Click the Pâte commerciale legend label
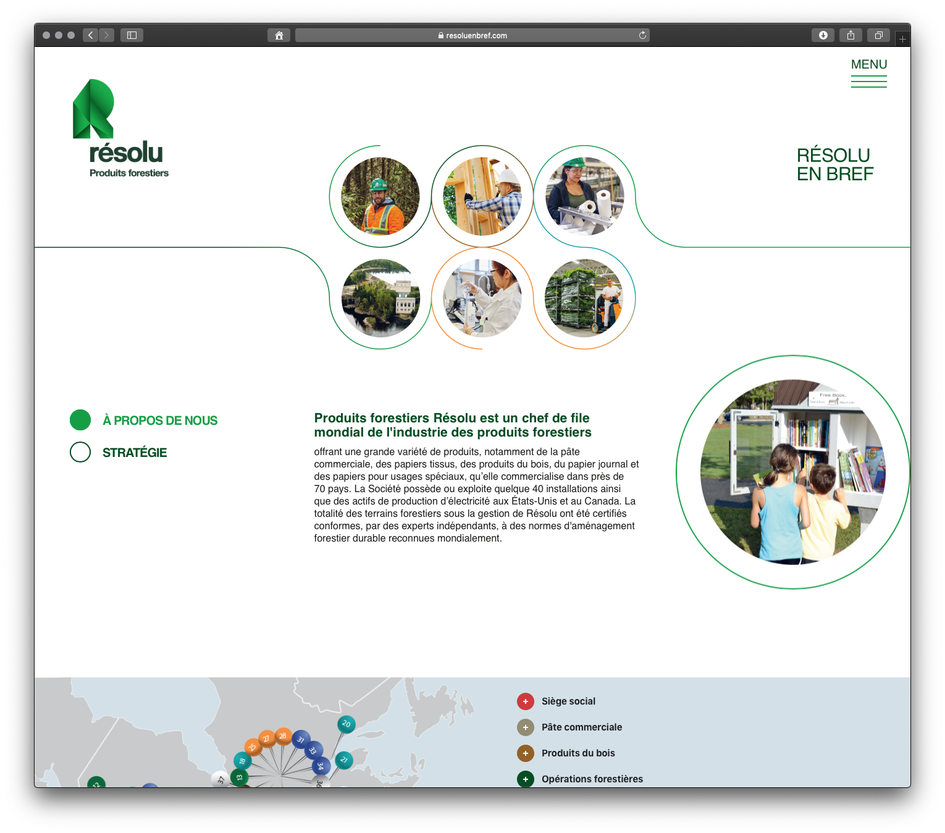 pos(582,727)
